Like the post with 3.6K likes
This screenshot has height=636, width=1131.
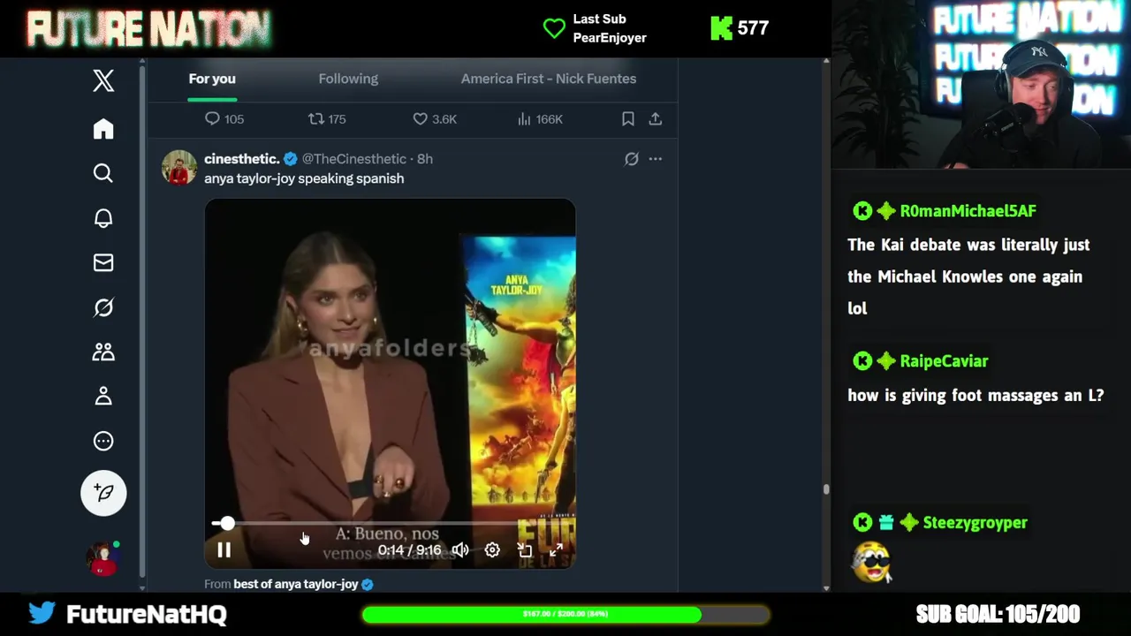click(x=436, y=118)
